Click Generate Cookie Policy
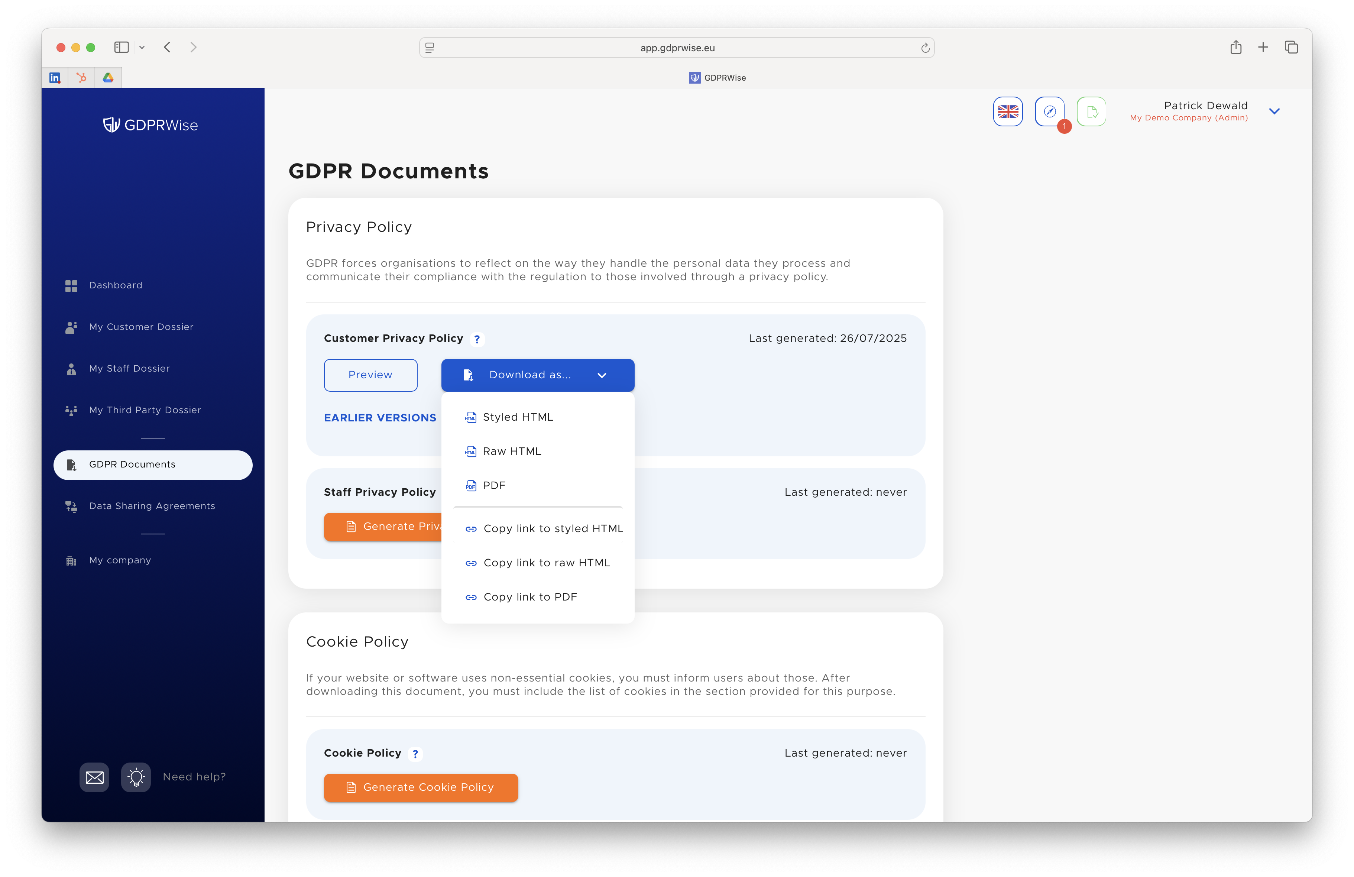Viewport: 1354px width, 877px height. [x=420, y=788]
